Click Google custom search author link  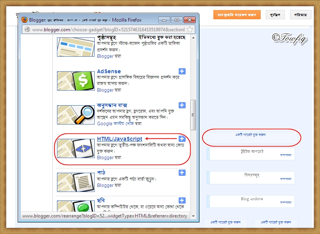point(115,124)
